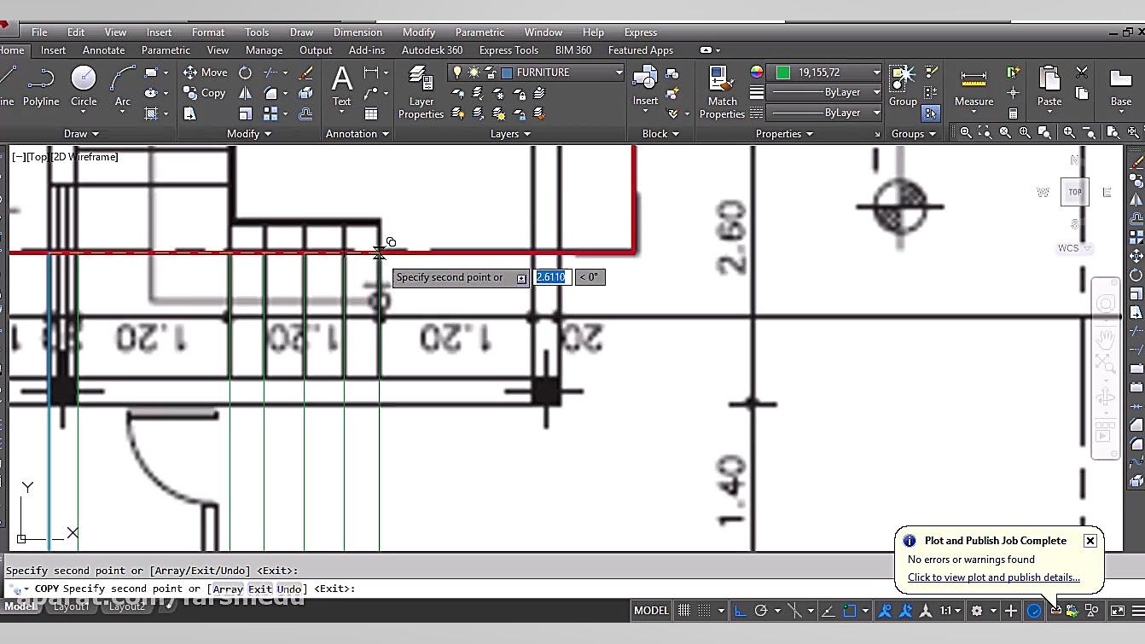Click the plot and publish details link
1145x644 pixels.
[993, 577]
